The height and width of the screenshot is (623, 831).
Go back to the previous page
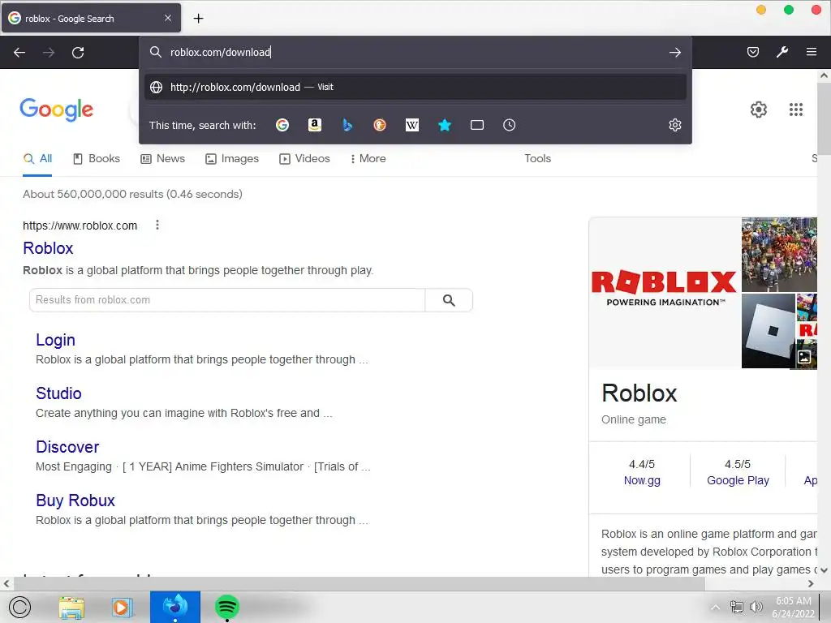coord(19,53)
